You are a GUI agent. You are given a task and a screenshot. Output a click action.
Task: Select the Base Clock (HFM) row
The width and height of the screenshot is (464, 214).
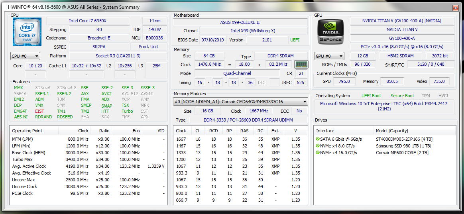pos(88,153)
